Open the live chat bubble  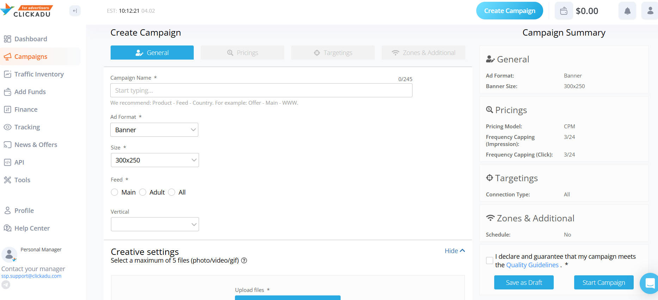tap(650, 283)
